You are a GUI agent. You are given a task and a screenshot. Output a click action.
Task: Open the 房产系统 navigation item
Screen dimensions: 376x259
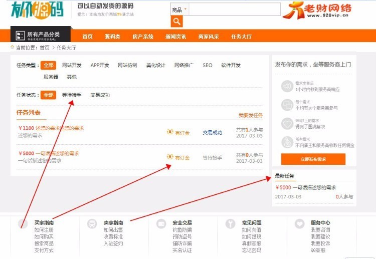tap(143, 37)
